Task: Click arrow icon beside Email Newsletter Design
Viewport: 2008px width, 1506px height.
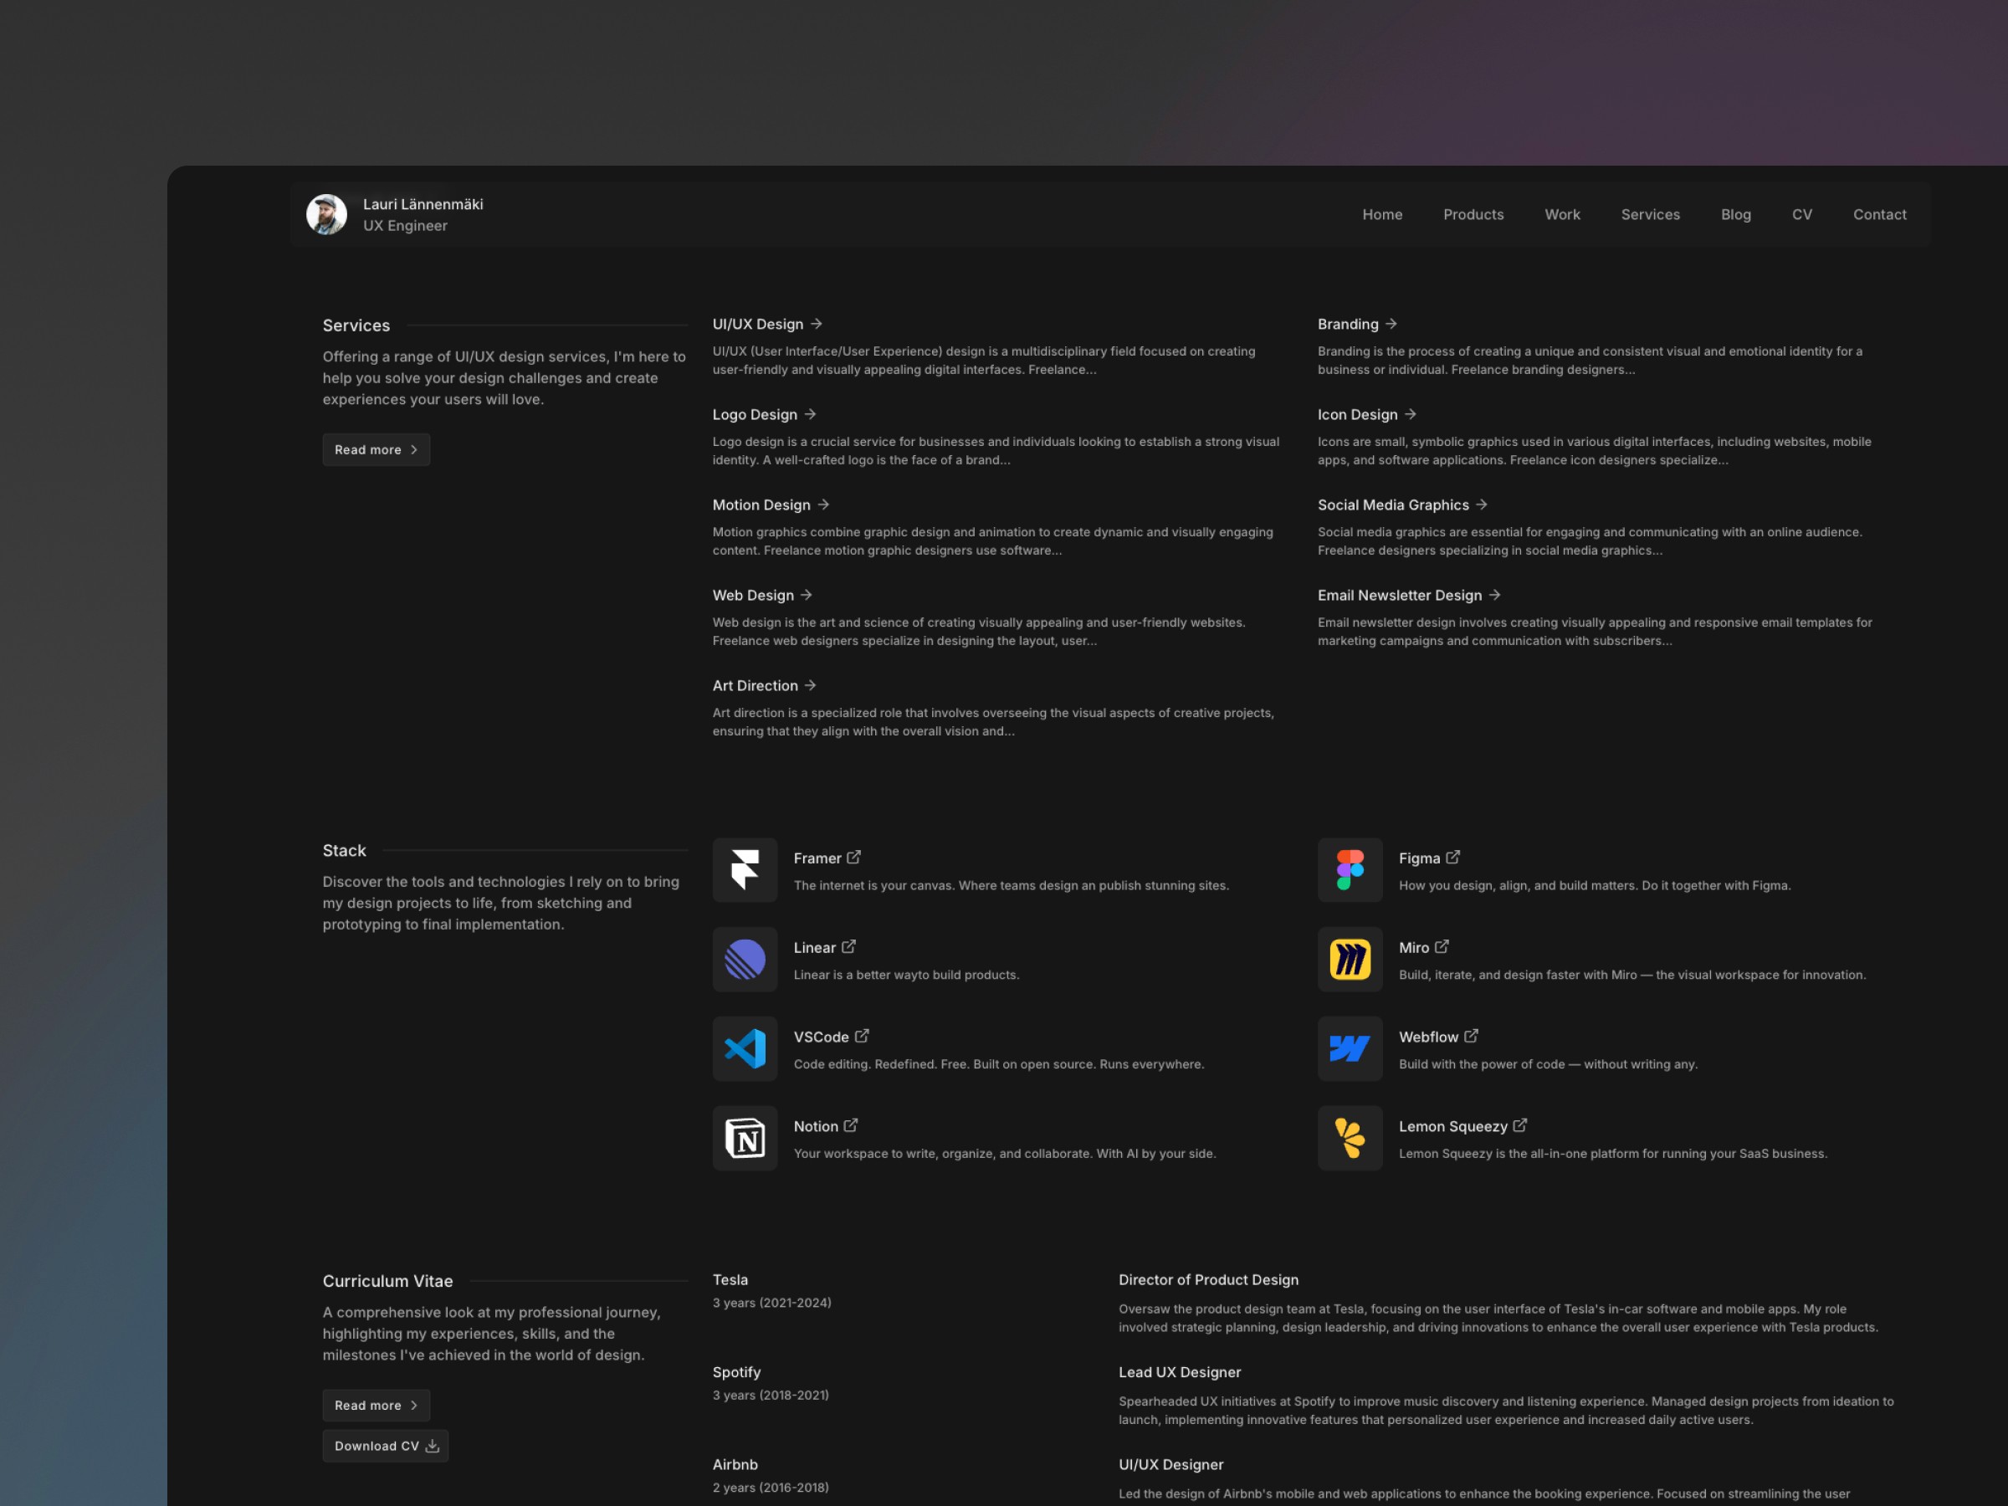Action: tap(1494, 595)
